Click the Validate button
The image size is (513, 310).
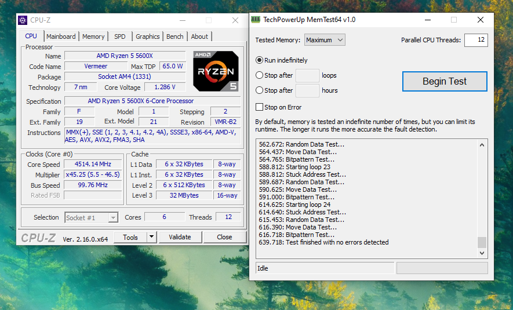(x=180, y=237)
